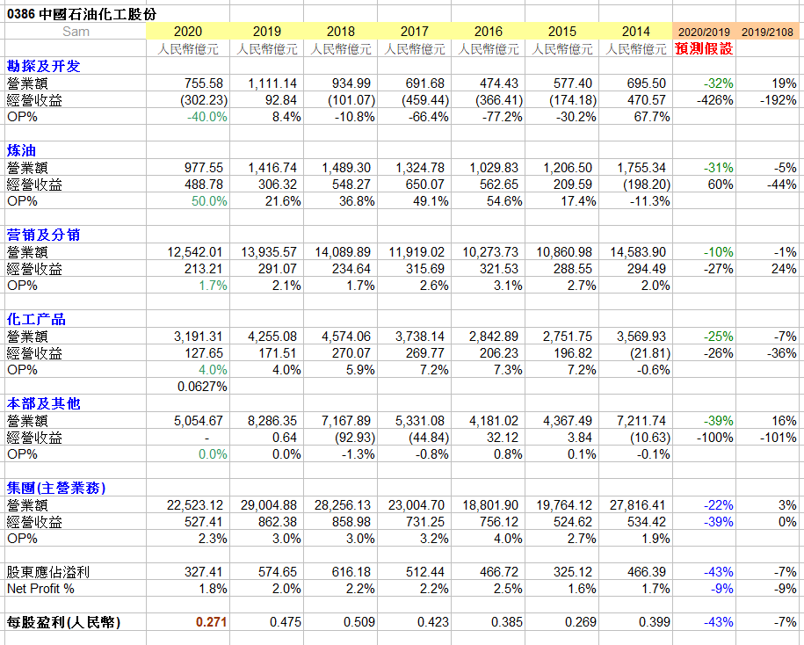Select the 2018 year header cell

point(340,32)
